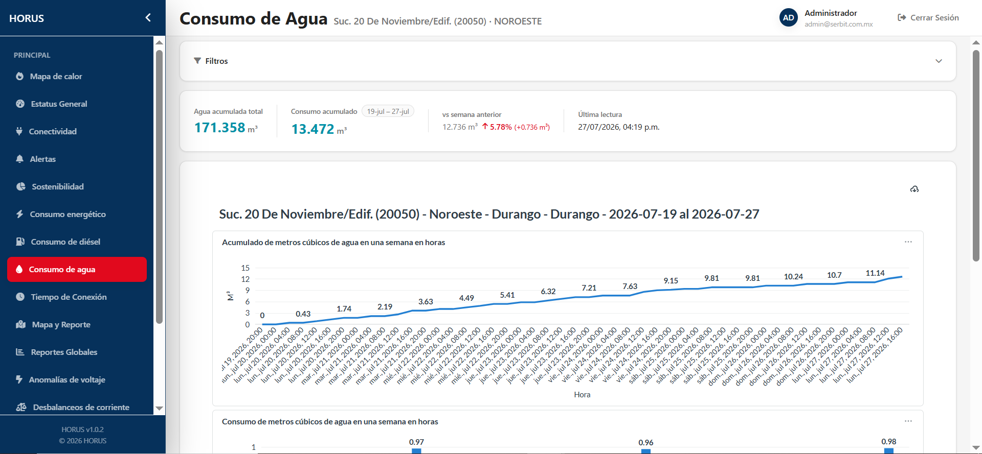Click the HORUS logo title
Image resolution: width=982 pixels, height=454 pixels.
click(x=27, y=18)
